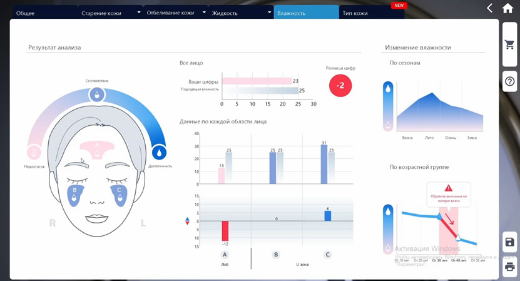Expand the Жидкость dropdown arrow
The height and width of the screenshot is (281, 520).
[x=270, y=13]
